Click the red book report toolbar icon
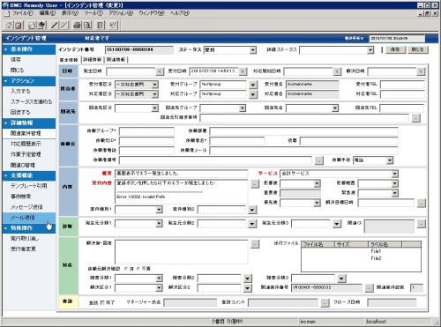This screenshot has width=441, height=327. point(101,26)
